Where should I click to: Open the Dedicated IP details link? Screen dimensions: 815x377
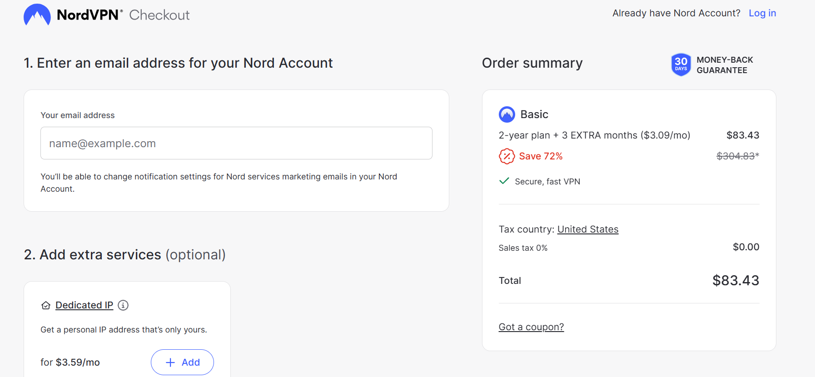[84, 305]
